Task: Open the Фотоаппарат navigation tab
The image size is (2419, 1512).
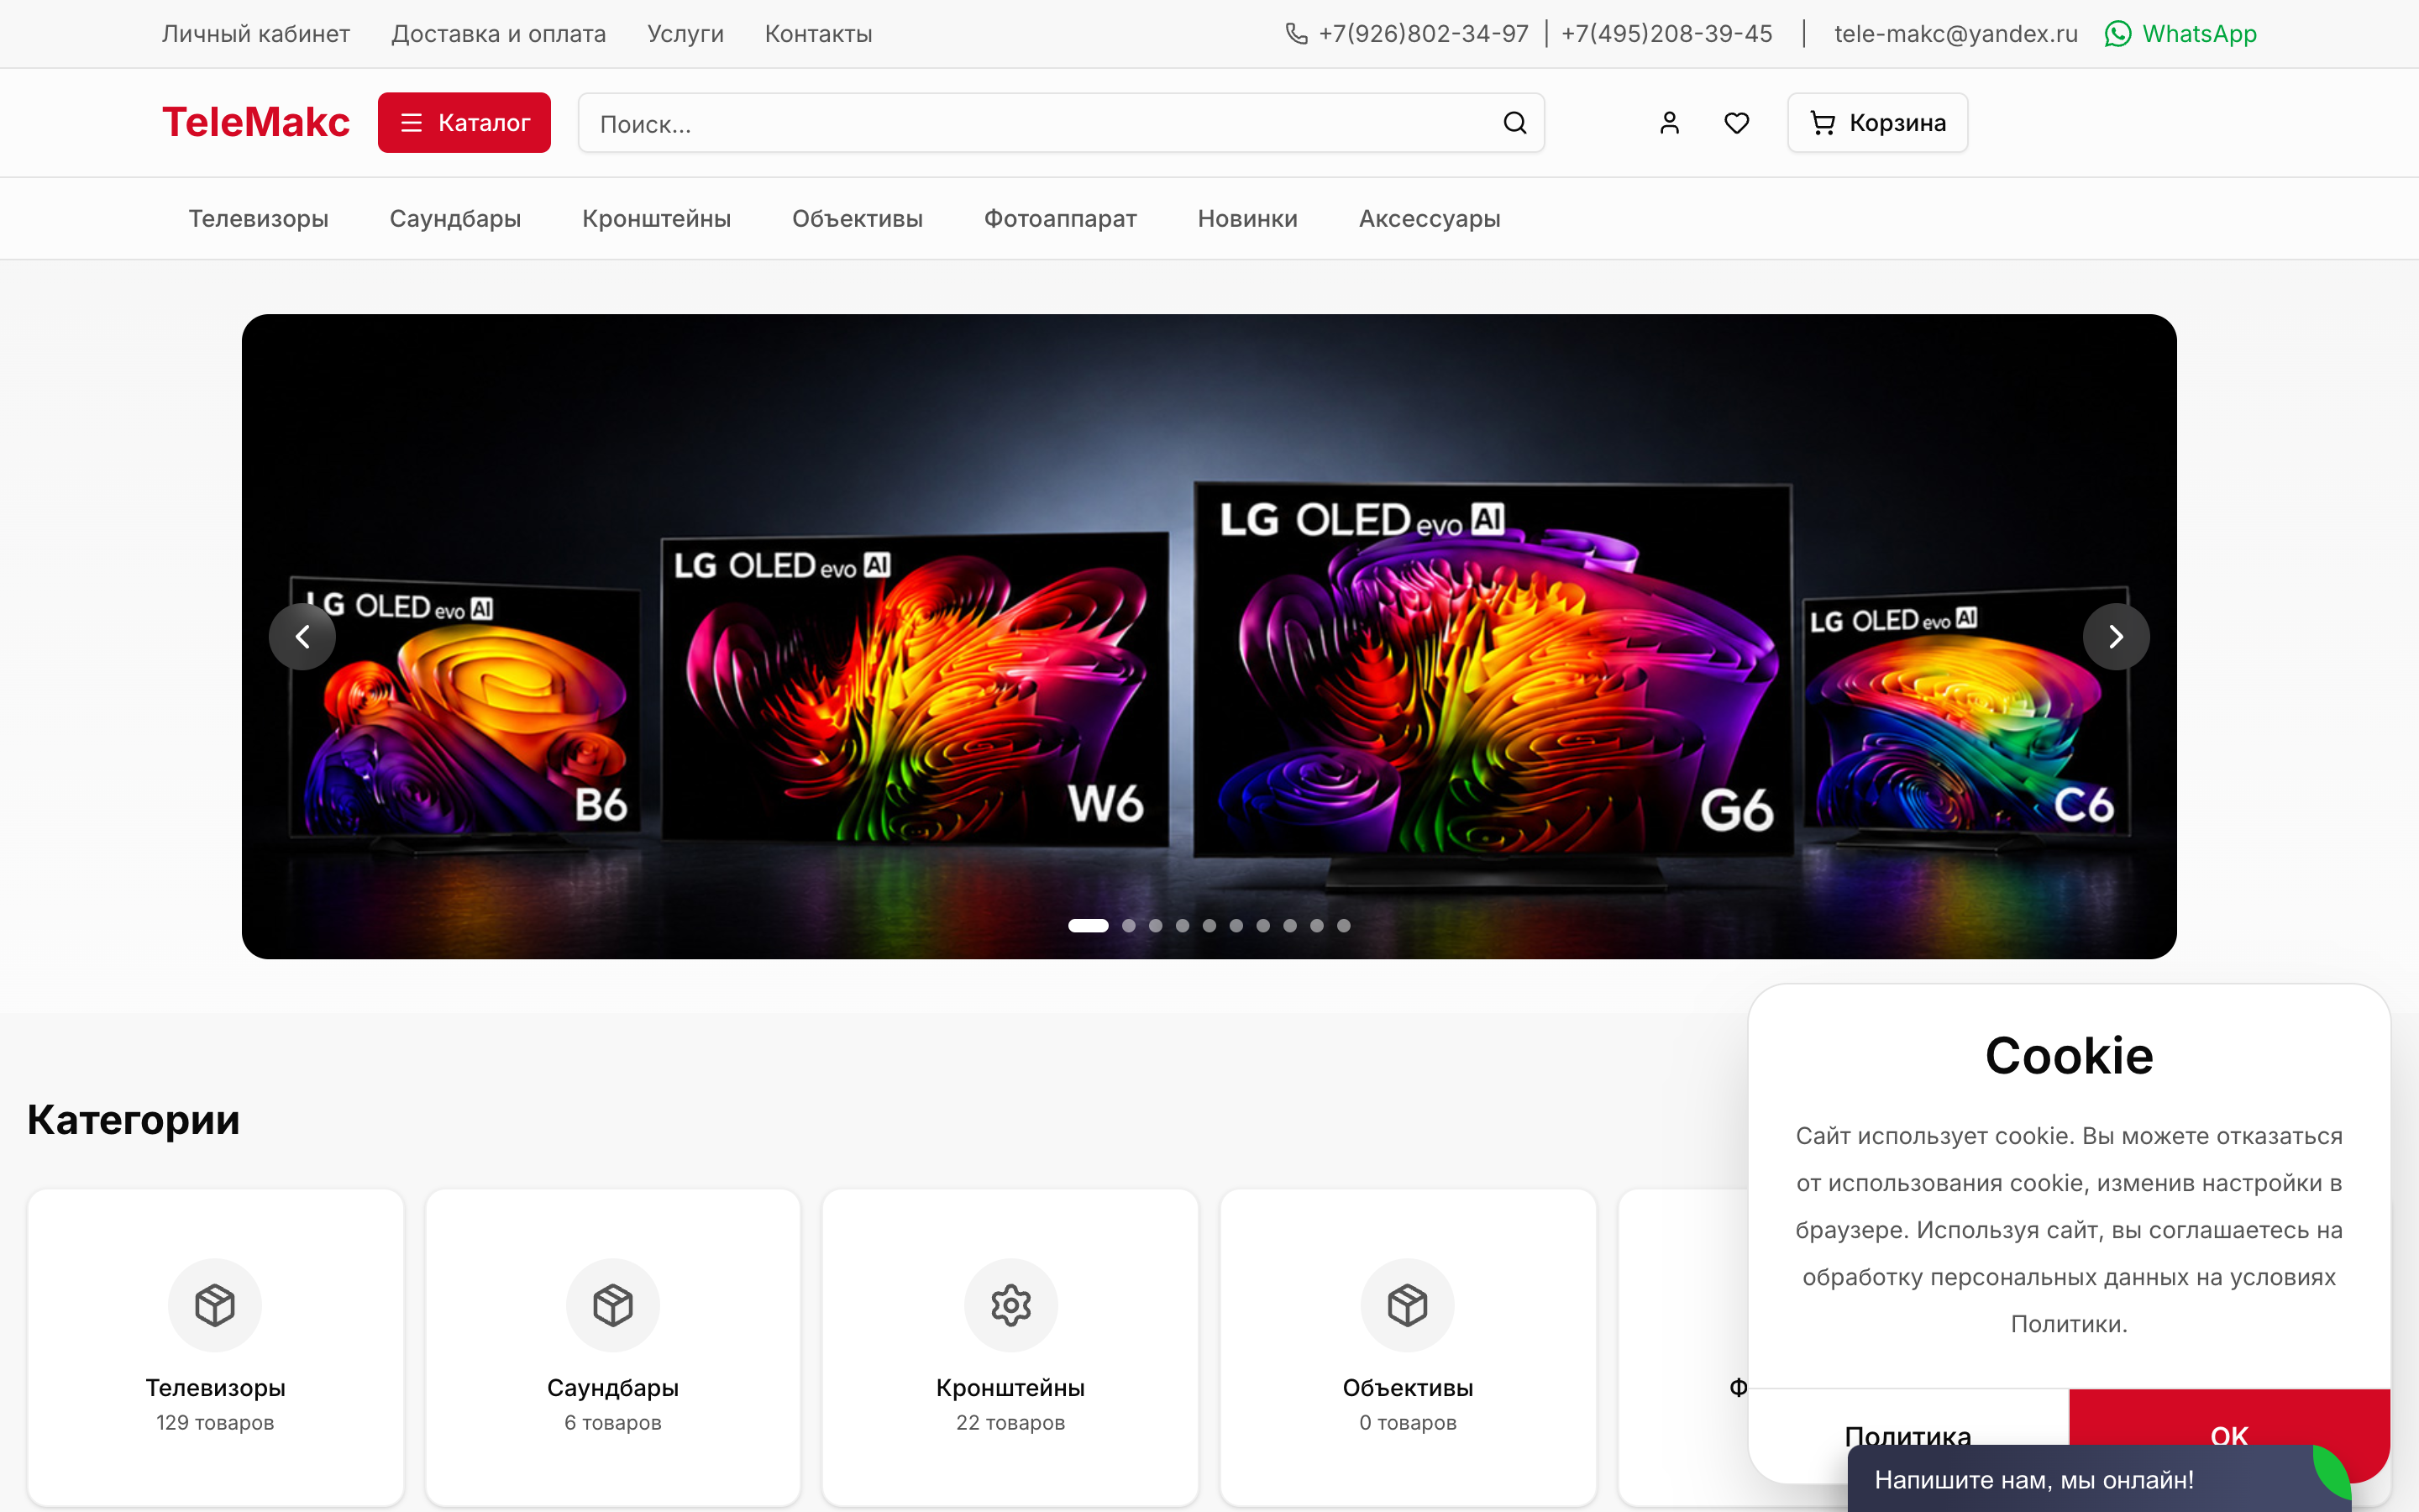Action: click(x=1061, y=219)
